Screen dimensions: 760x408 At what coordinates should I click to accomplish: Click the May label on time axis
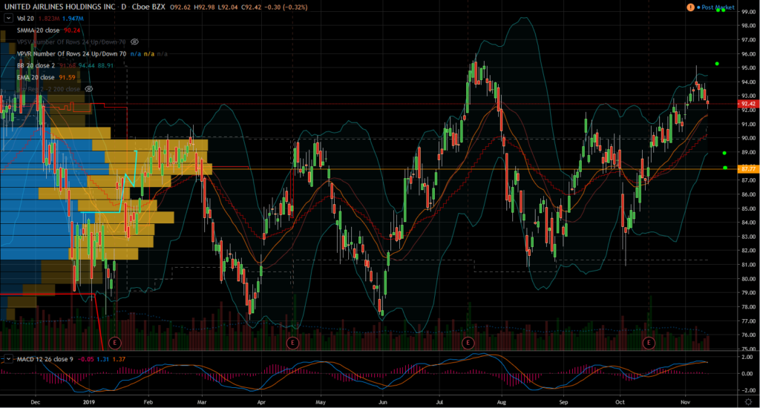point(321,402)
